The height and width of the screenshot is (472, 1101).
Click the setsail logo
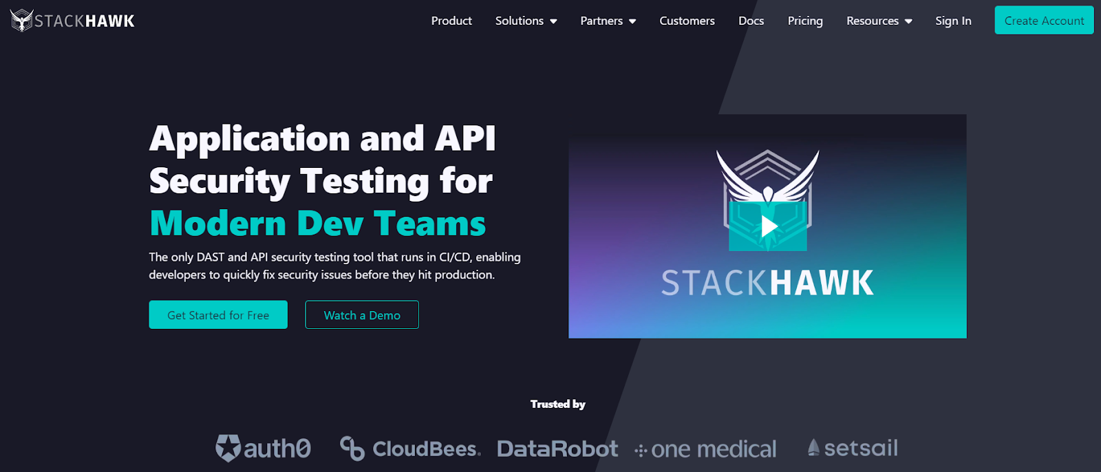[853, 448]
